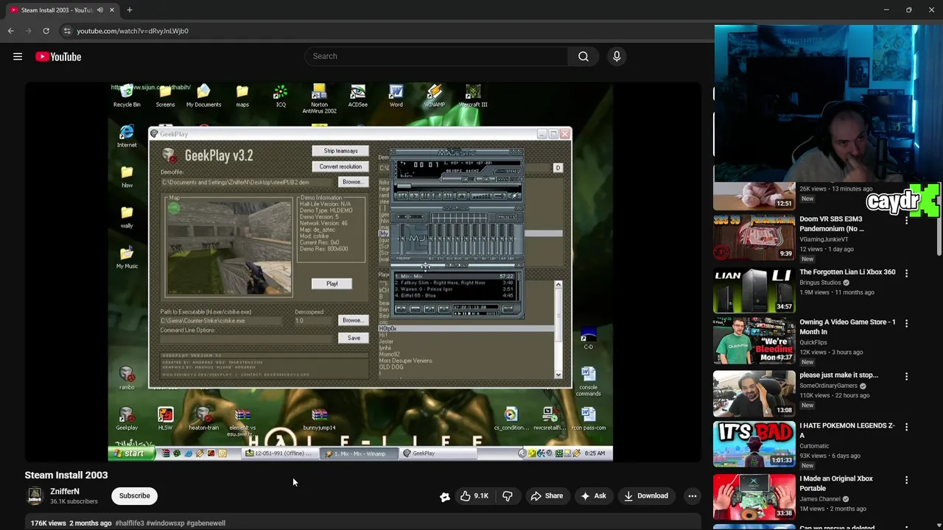Mute the tab using its speaker icon
The height and width of the screenshot is (530, 943).
pyautogui.click(x=100, y=10)
